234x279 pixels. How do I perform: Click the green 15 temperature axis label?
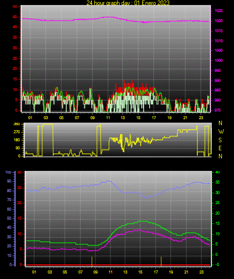pos(217,224)
